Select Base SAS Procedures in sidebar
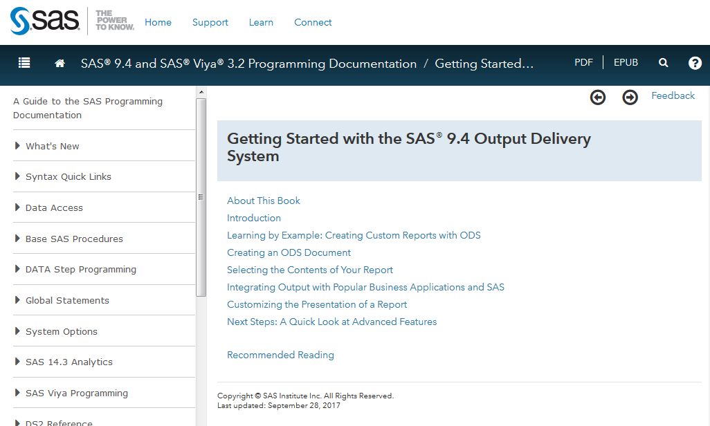The image size is (710, 426). 74,239
